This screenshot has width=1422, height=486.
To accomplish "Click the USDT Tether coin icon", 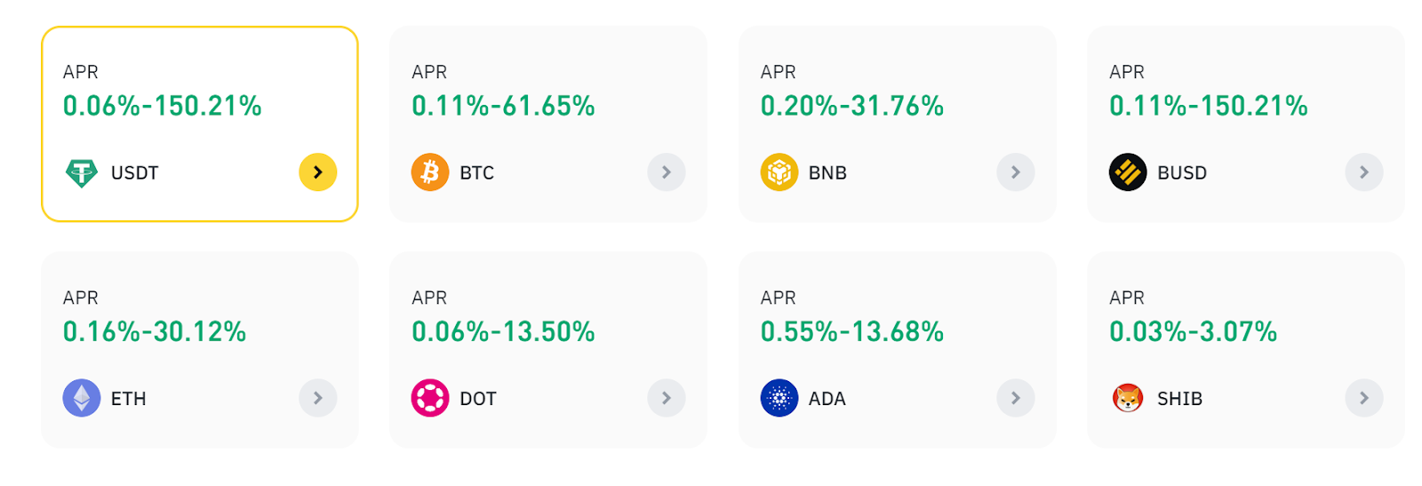I will (82, 172).
